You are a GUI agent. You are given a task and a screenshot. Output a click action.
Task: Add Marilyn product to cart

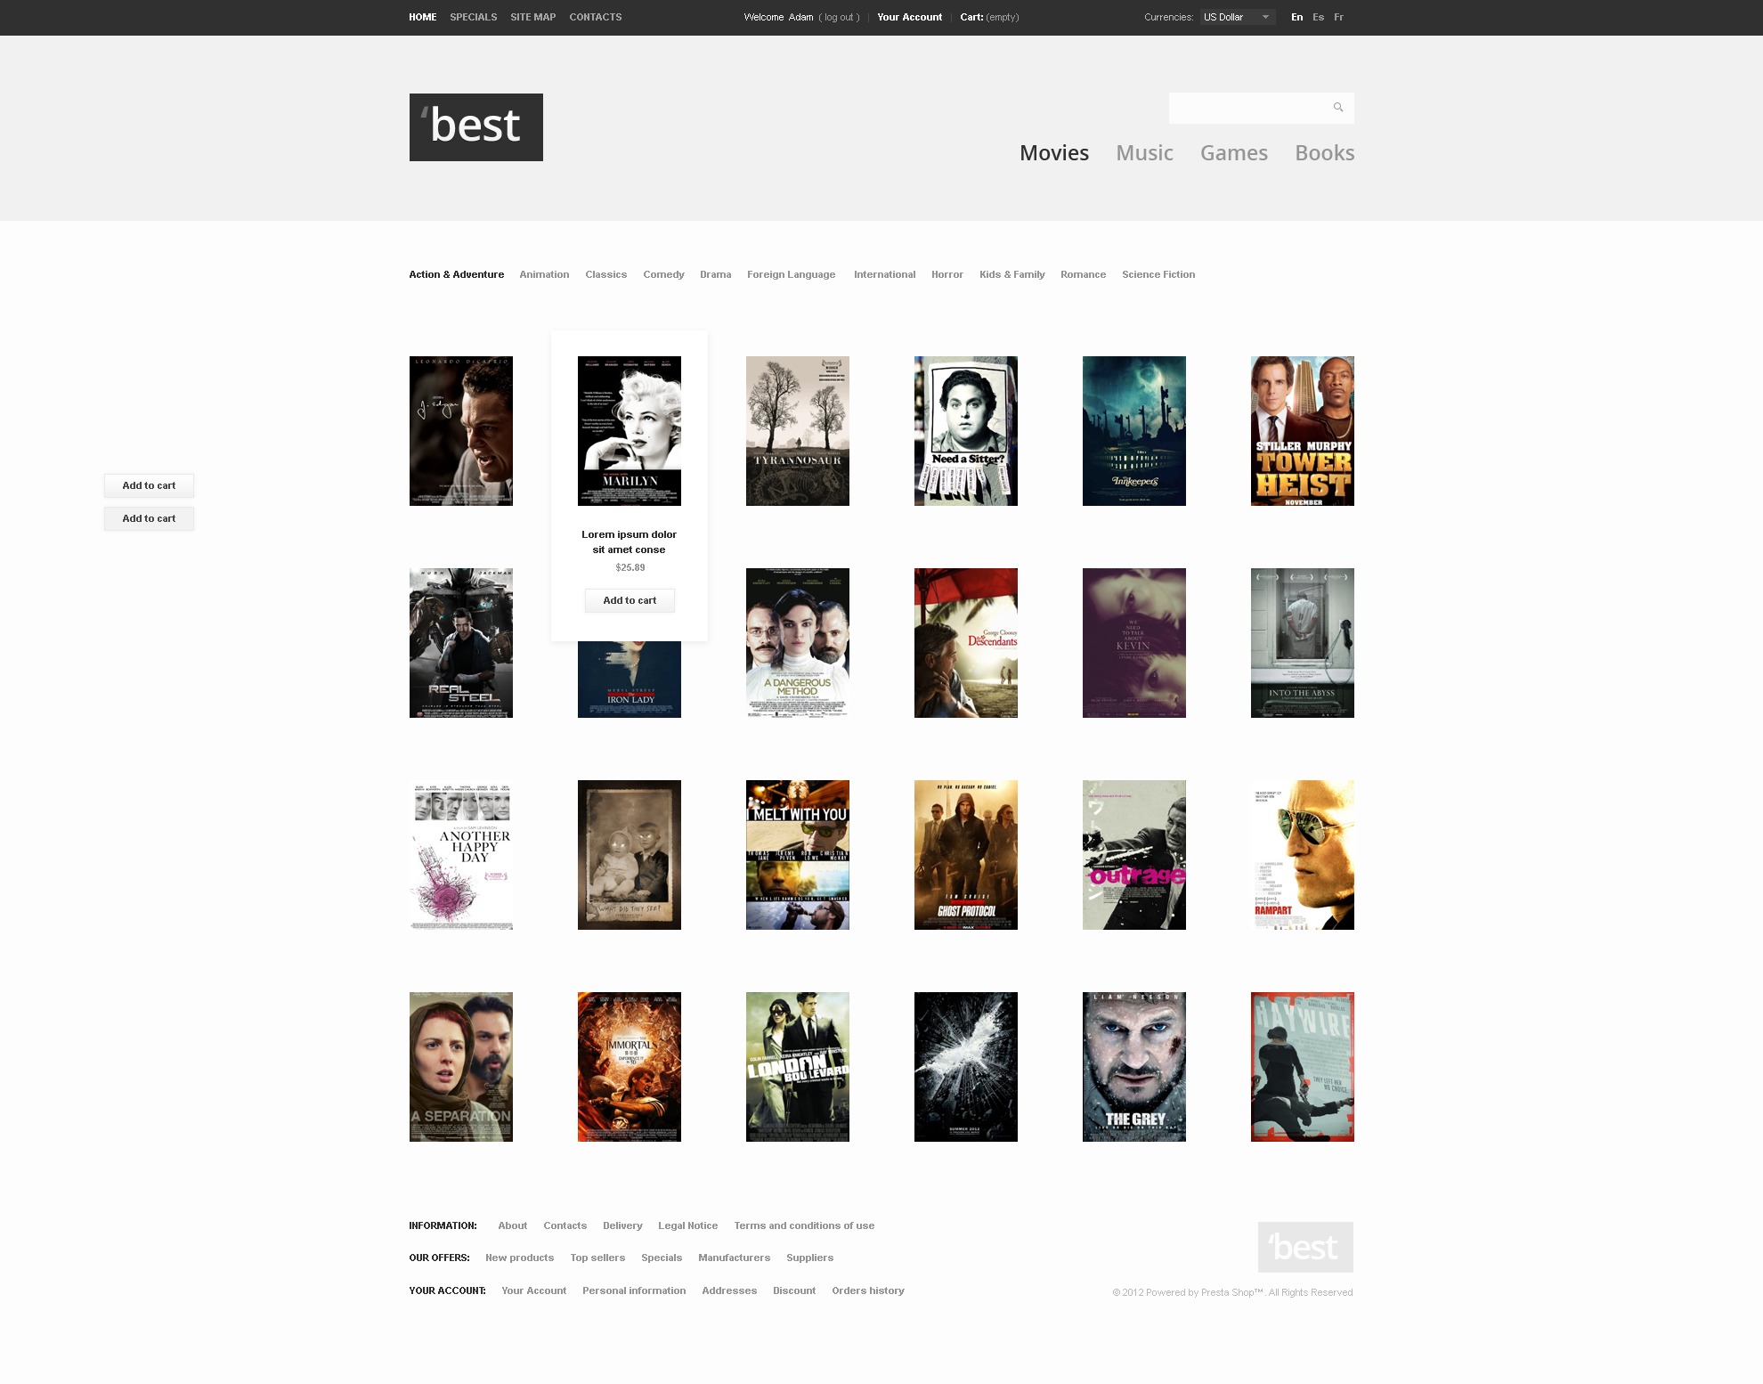tap(630, 600)
